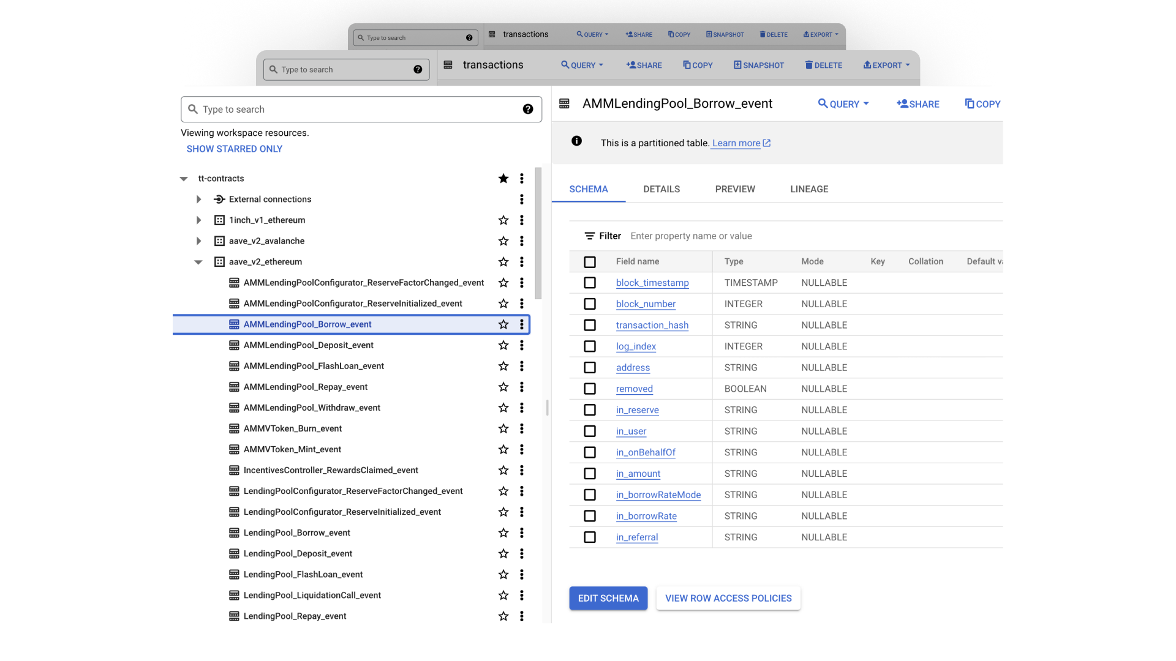Click the EDIT SCHEMA button
The image size is (1176, 661).
(608, 599)
